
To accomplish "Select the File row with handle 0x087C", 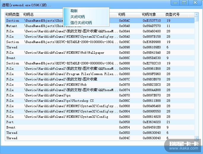I will (x=100, y=79).
